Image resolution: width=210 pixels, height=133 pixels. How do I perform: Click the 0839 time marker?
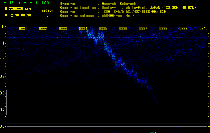coord(183,28)
